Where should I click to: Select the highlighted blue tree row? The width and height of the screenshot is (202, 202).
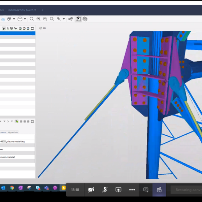[x=18, y=33]
